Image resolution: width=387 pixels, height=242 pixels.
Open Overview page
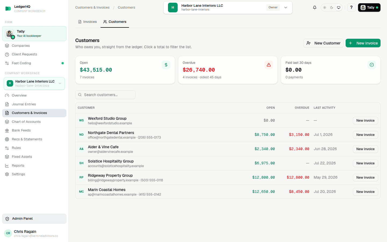point(34,95)
